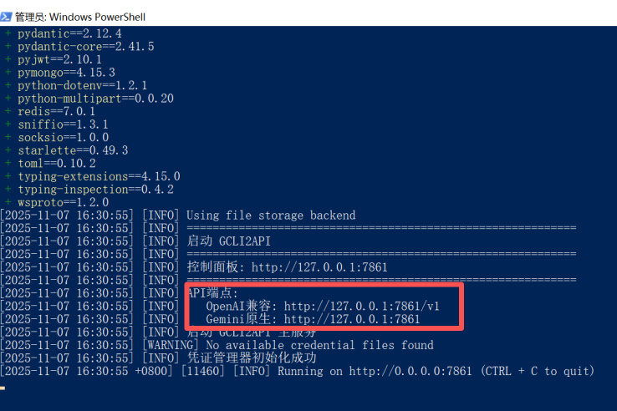Click the "启动 GCLI2API" log line
The height and width of the screenshot is (411, 617).
pyautogui.click(x=218, y=241)
